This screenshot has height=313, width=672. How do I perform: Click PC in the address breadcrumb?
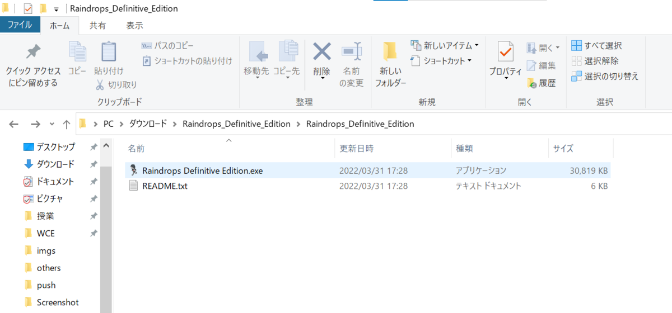[108, 124]
